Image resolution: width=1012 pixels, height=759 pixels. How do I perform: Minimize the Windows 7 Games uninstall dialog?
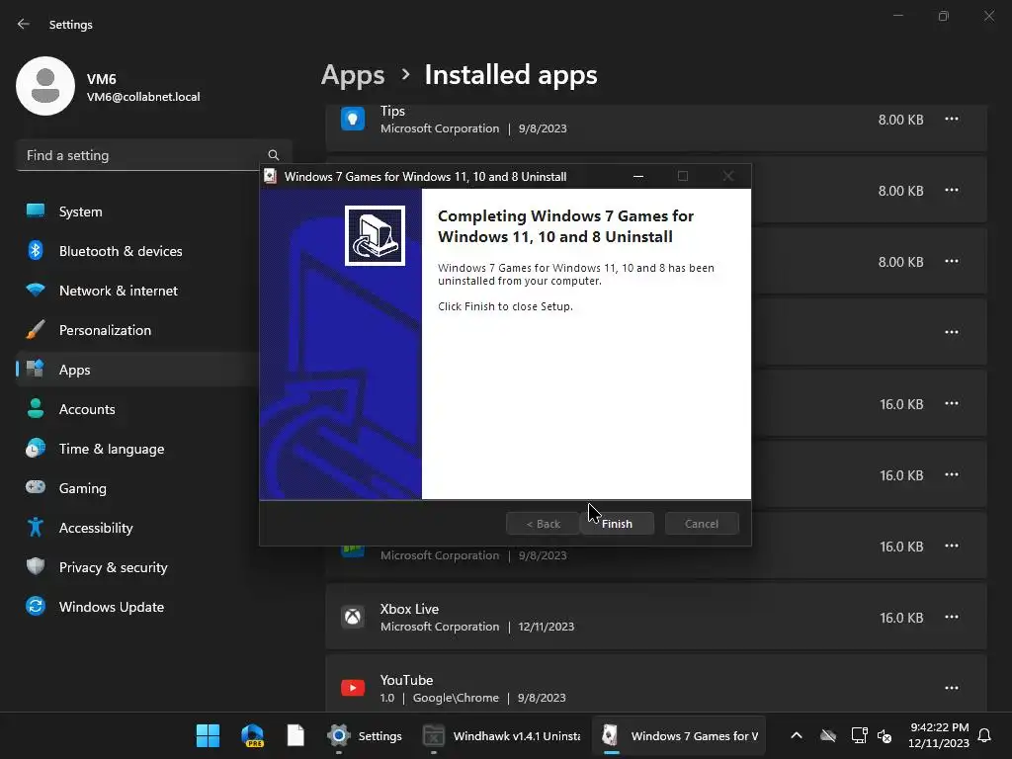coord(638,176)
